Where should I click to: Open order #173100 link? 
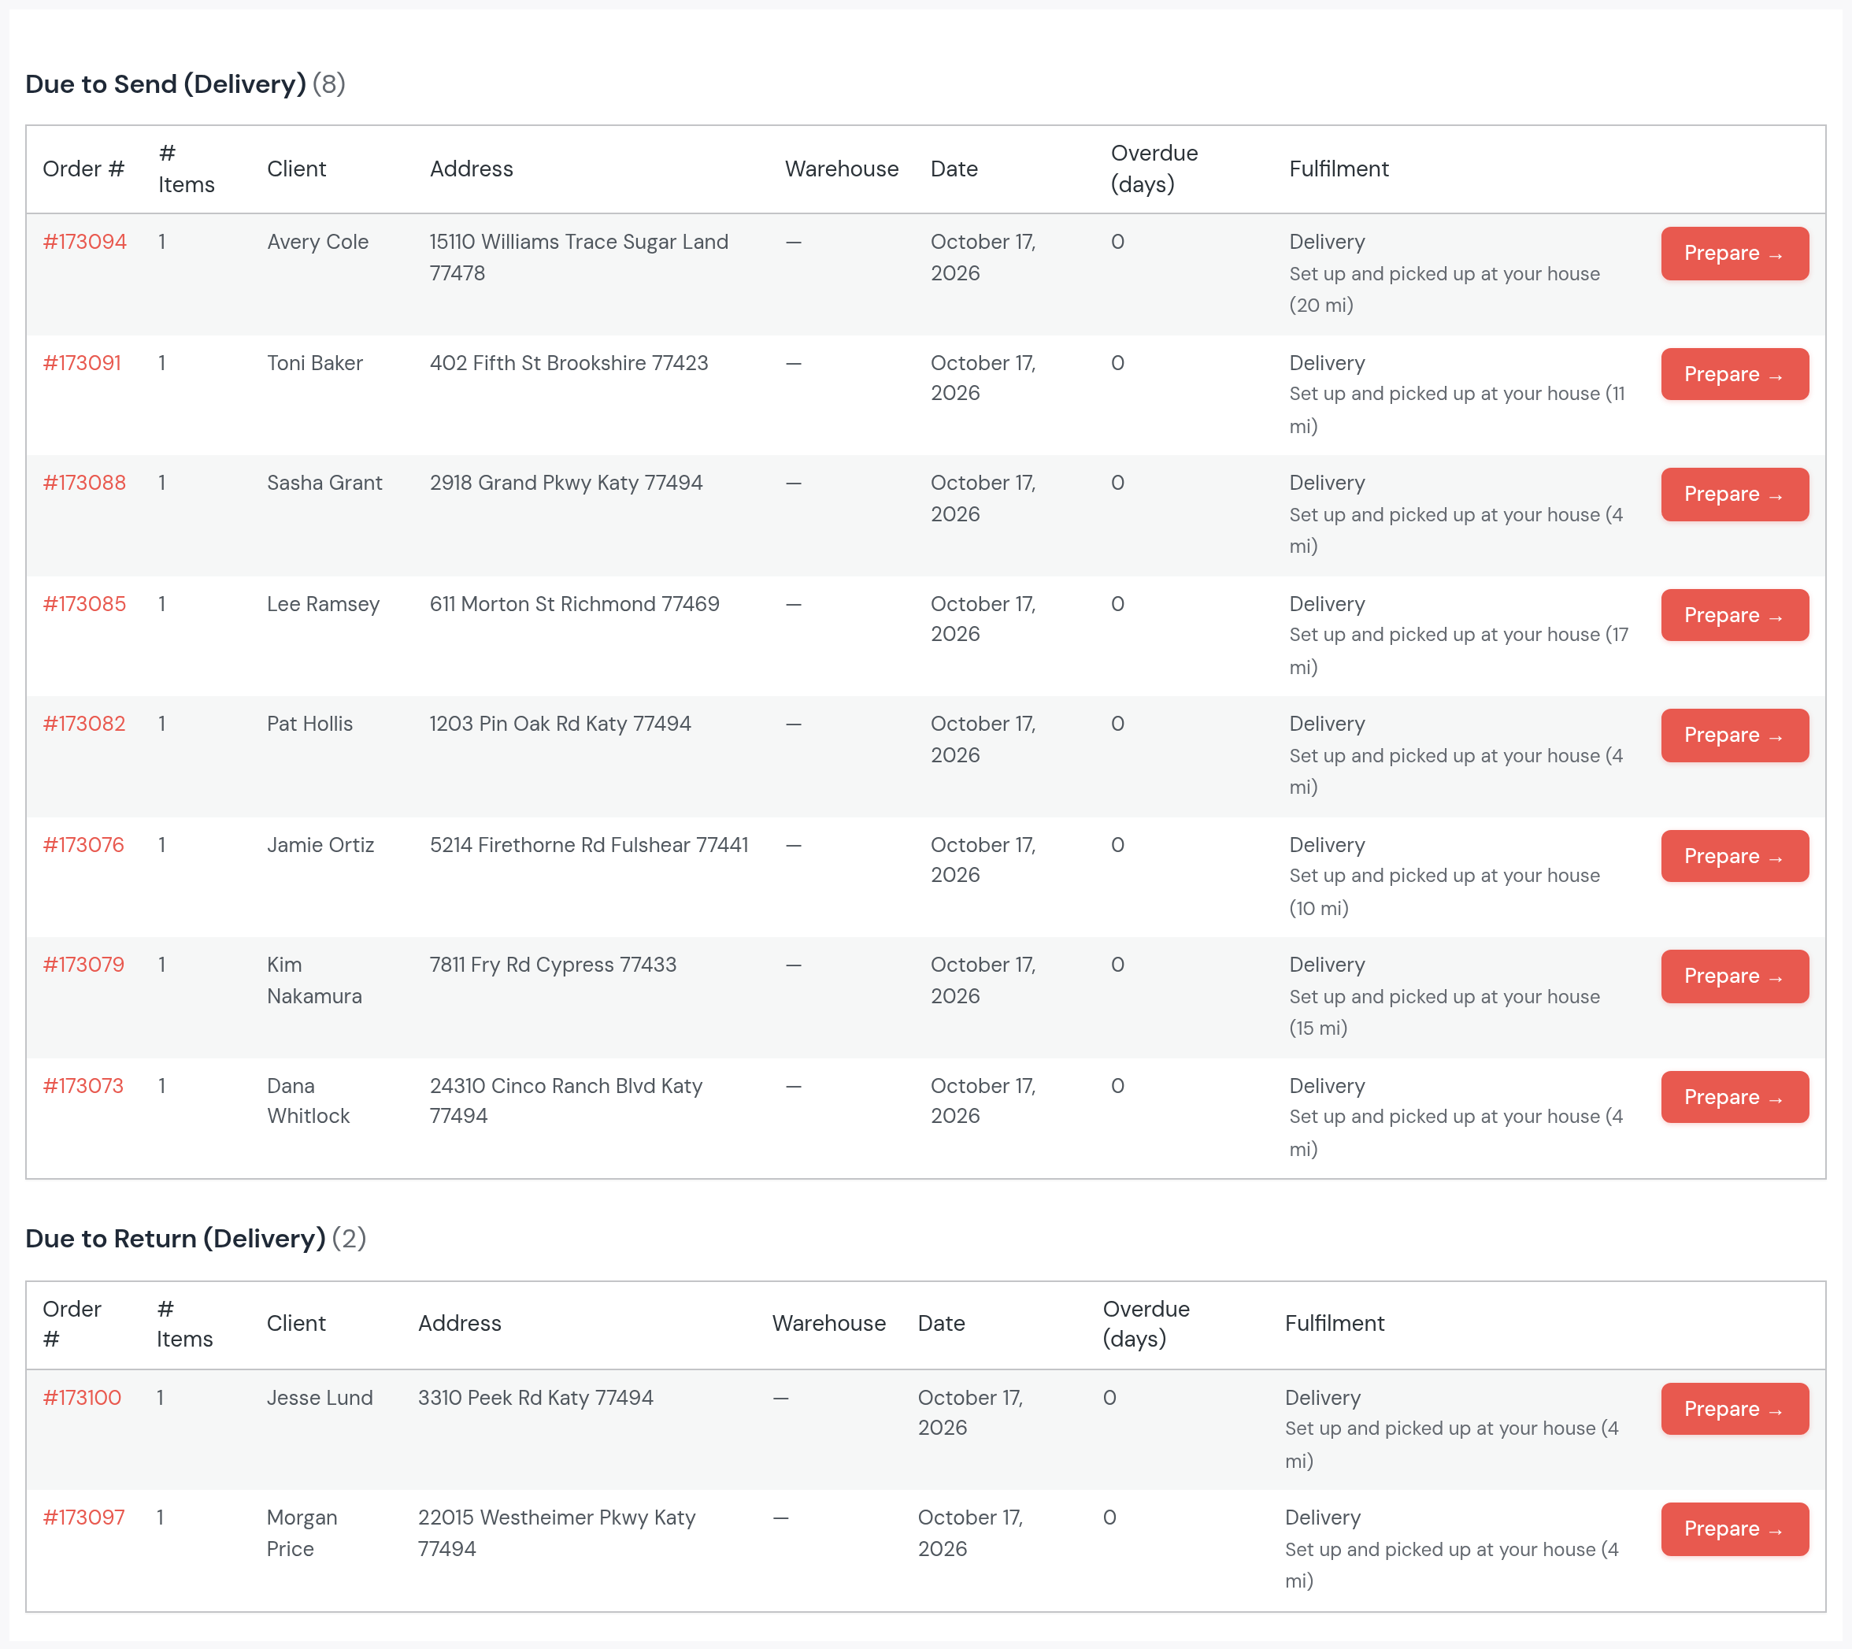pos(82,1398)
